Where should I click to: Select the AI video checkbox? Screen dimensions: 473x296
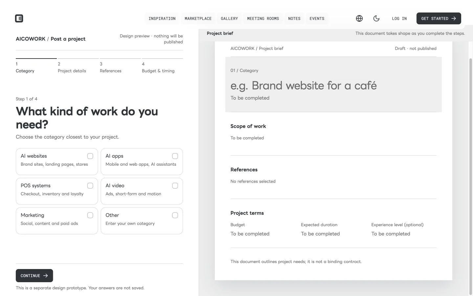175,185
